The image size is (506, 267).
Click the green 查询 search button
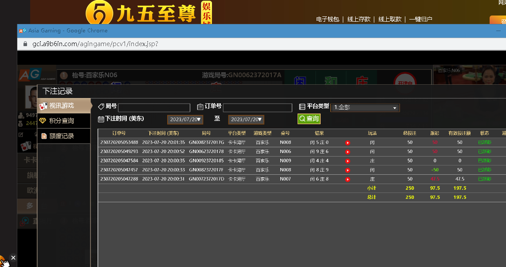click(309, 119)
